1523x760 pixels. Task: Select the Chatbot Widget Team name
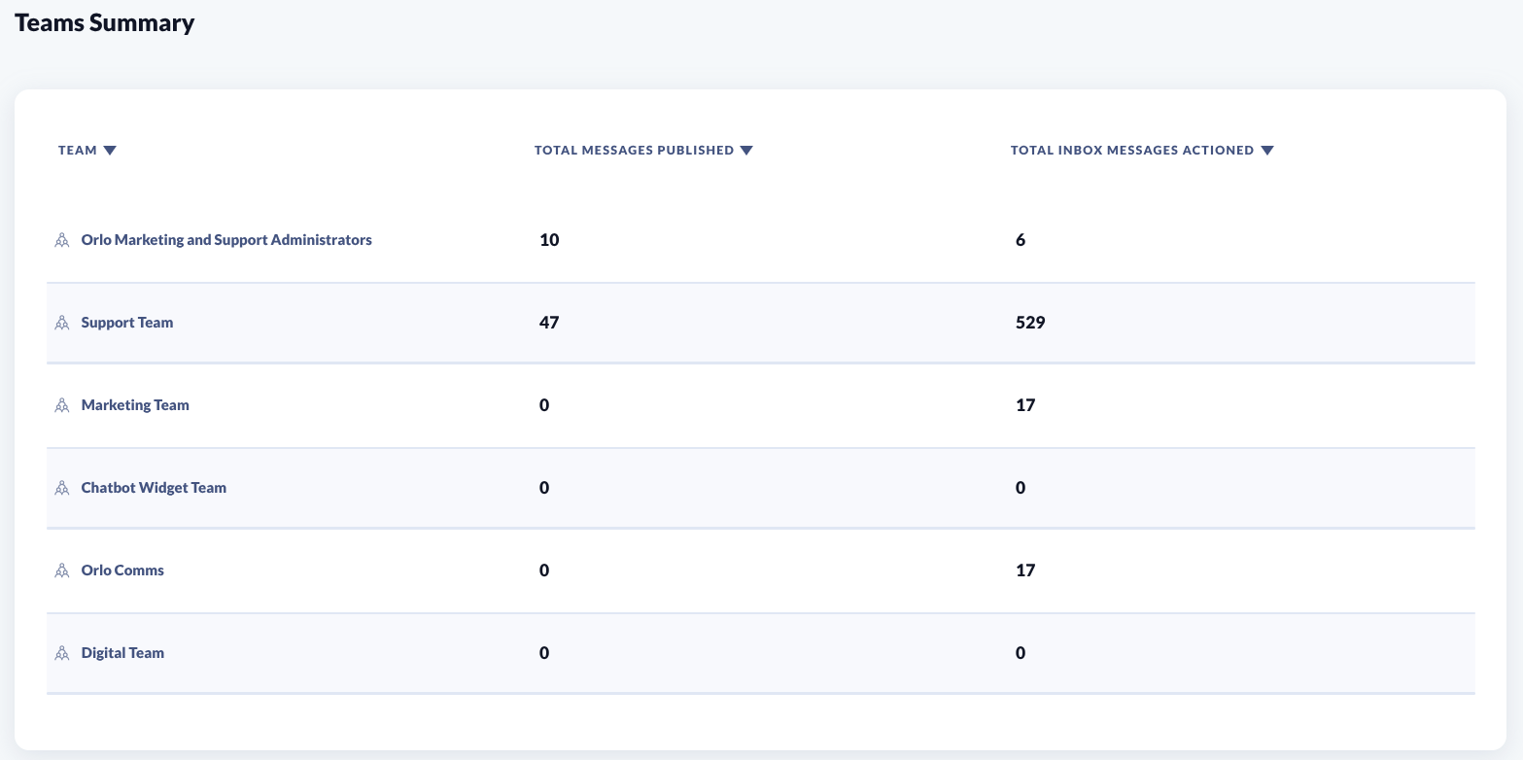(x=154, y=488)
